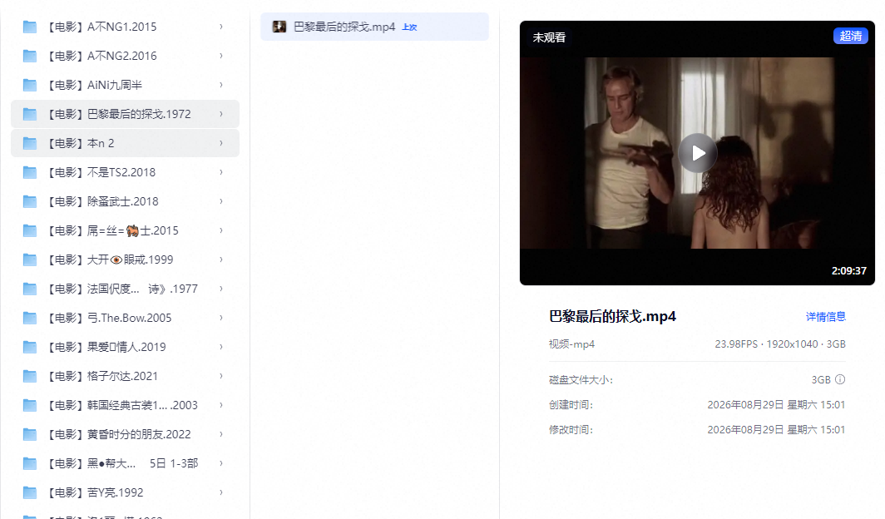Click folder icon of A不NG1.2015
Viewport: 885px width, 519px height.
[x=29, y=27]
